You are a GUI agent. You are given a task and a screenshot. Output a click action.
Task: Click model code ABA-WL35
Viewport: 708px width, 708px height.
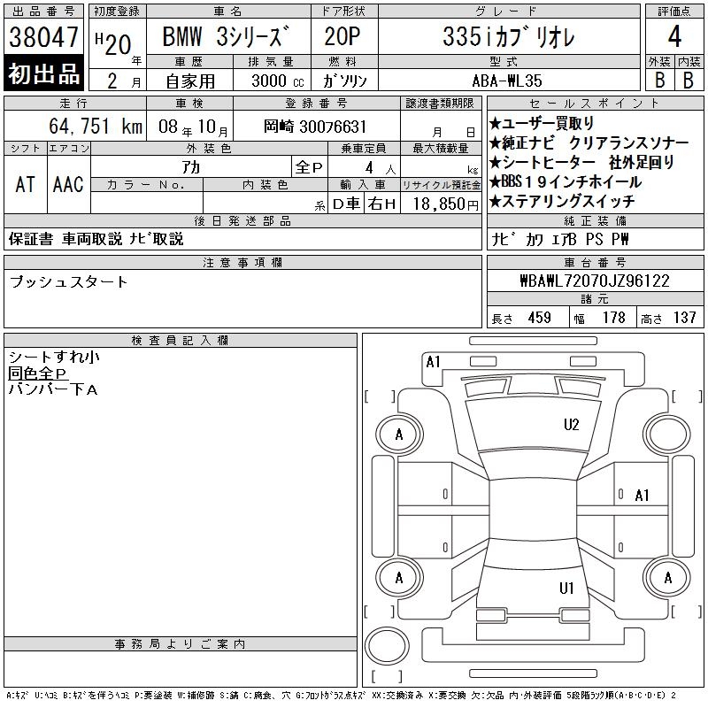pyautogui.click(x=507, y=81)
